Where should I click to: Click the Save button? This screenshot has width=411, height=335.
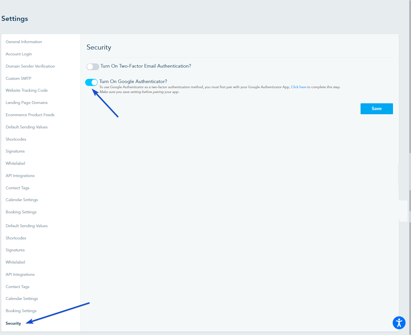click(377, 109)
